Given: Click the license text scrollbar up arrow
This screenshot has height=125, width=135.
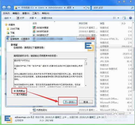Looking at the screenshot, I should 86,61.
